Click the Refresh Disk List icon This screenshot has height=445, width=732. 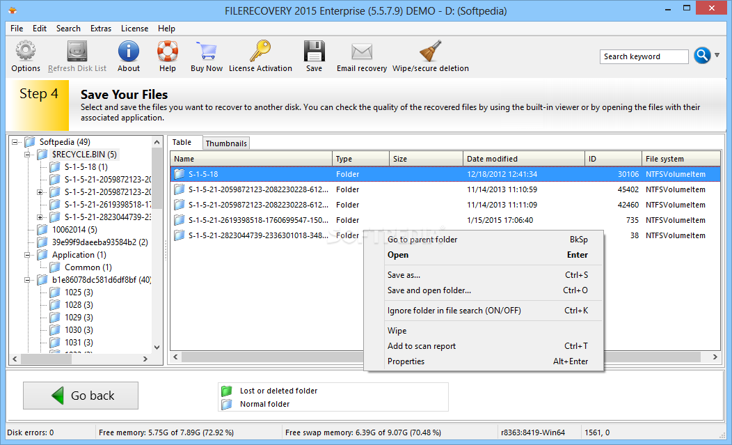click(77, 51)
